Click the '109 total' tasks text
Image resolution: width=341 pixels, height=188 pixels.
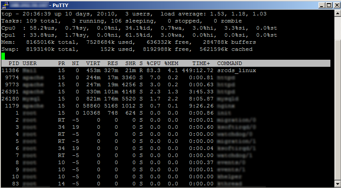tap(42, 21)
